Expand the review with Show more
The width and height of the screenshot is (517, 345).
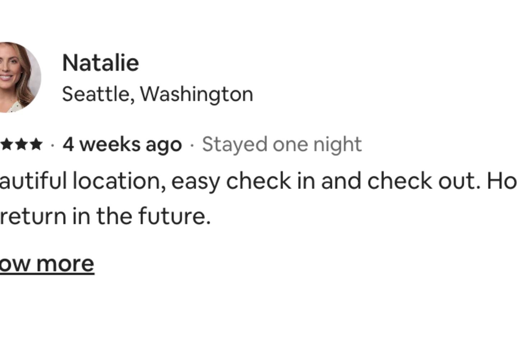click(47, 263)
